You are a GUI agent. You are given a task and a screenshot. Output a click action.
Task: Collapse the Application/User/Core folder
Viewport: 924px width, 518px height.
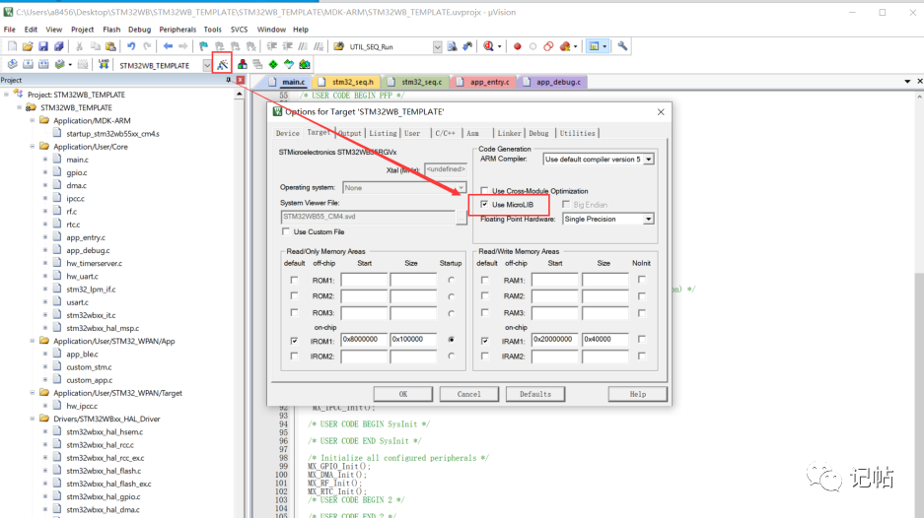coord(33,147)
